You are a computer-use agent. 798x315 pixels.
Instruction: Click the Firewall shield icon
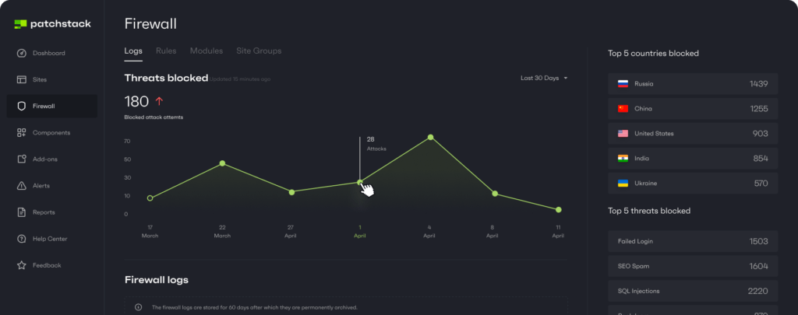click(22, 106)
